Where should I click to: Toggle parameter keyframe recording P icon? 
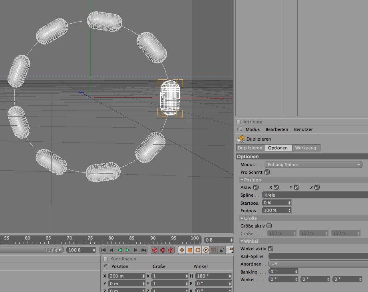[x=206, y=250]
